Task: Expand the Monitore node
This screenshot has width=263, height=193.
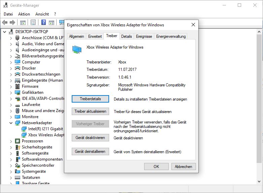Action: tap(11, 117)
